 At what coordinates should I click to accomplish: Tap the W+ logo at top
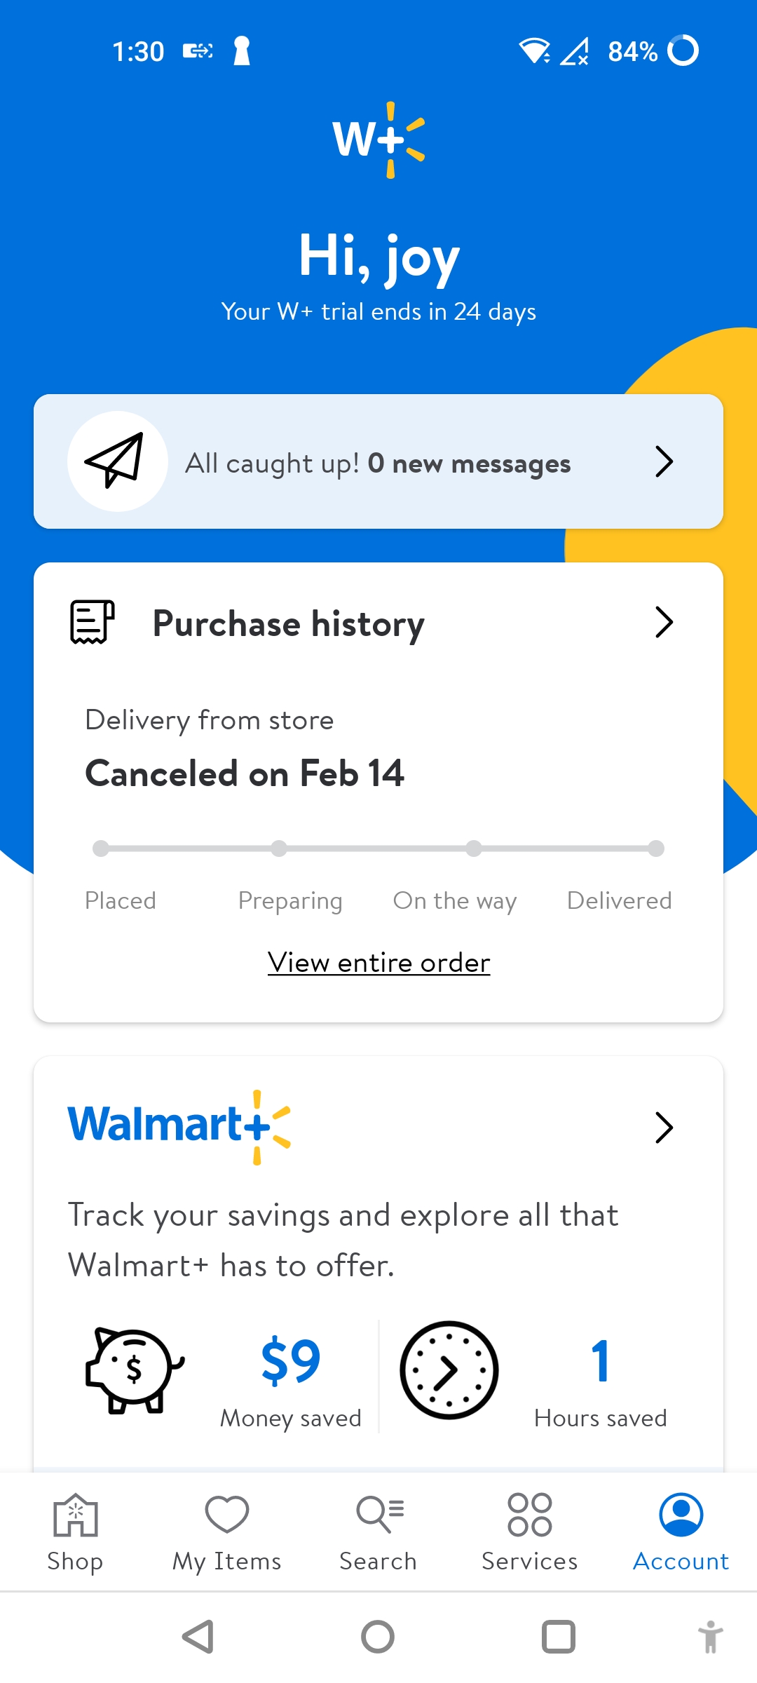pyautogui.click(x=378, y=140)
